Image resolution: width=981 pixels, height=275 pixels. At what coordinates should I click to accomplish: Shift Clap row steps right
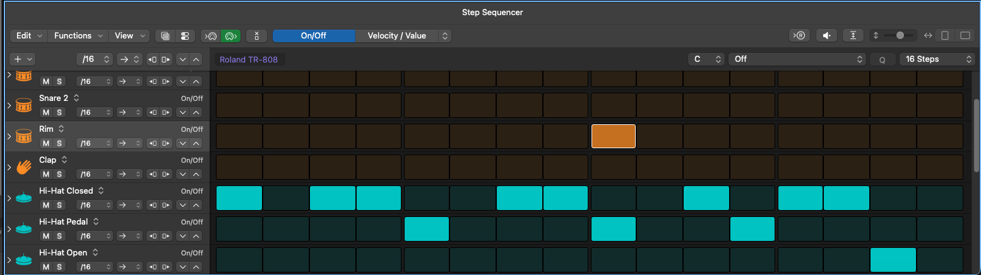pyautogui.click(x=165, y=174)
